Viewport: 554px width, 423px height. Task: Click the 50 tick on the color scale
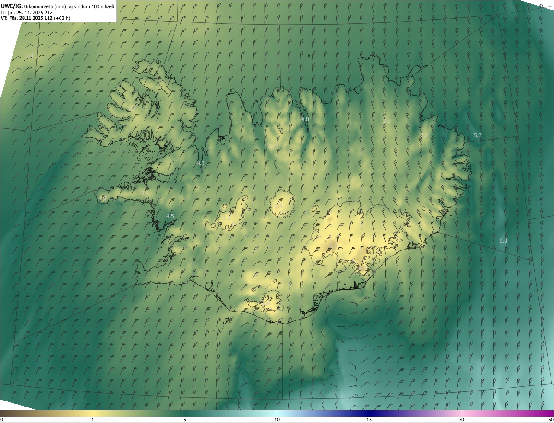pyautogui.click(x=551, y=420)
